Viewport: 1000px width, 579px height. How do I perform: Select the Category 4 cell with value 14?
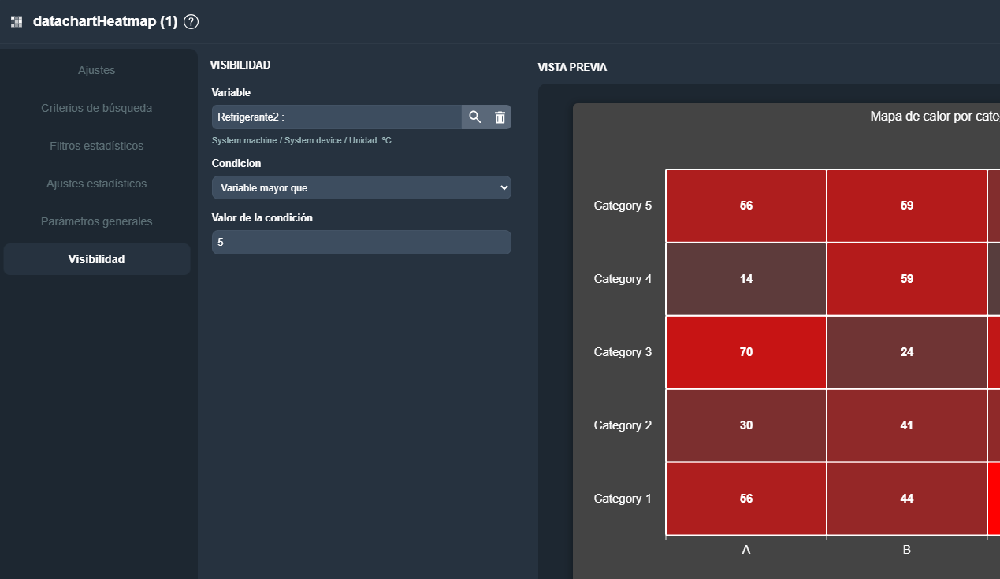click(x=746, y=279)
